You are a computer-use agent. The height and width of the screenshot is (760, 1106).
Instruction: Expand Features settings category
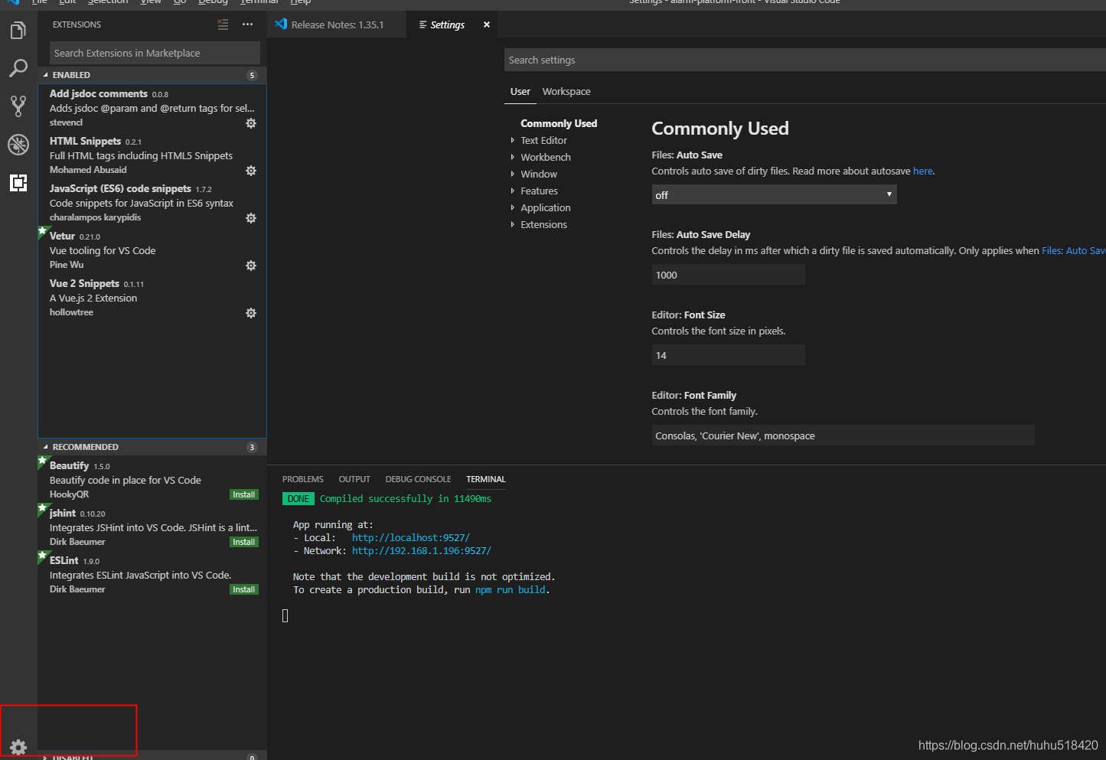(539, 191)
